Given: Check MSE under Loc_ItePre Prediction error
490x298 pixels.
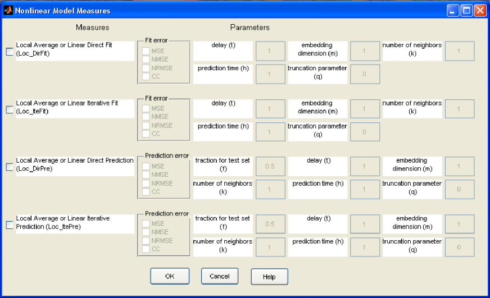Looking at the screenshot, I should click(146, 224).
